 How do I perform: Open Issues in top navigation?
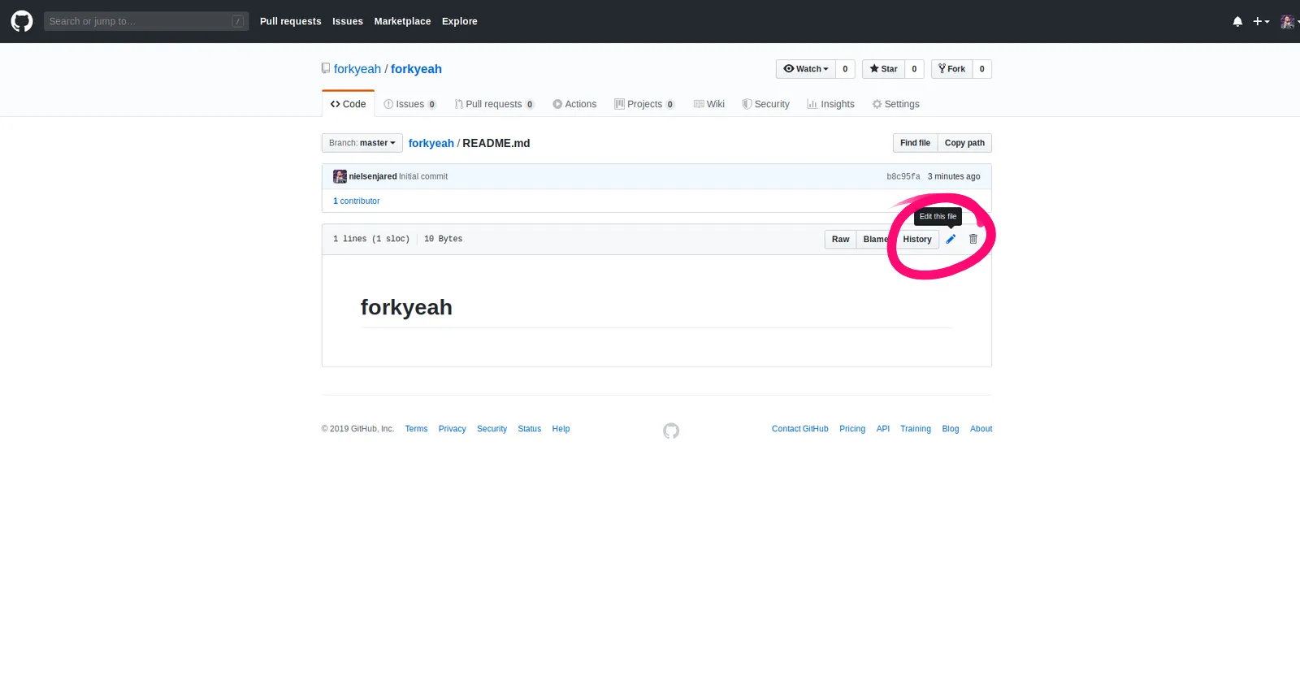[x=348, y=21]
